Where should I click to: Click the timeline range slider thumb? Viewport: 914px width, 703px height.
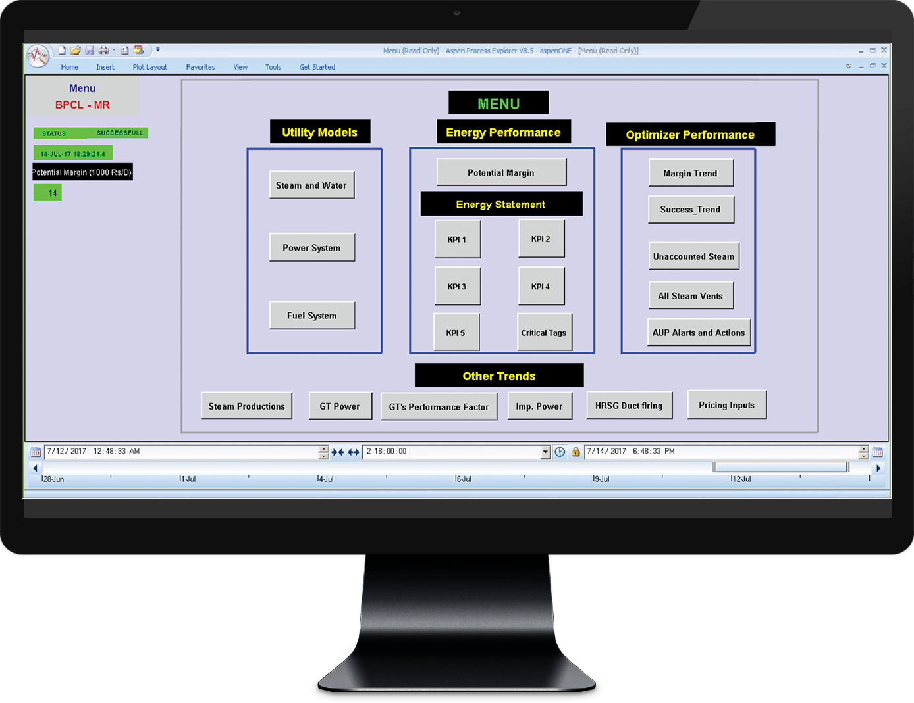pyautogui.click(x=780, y=468)
